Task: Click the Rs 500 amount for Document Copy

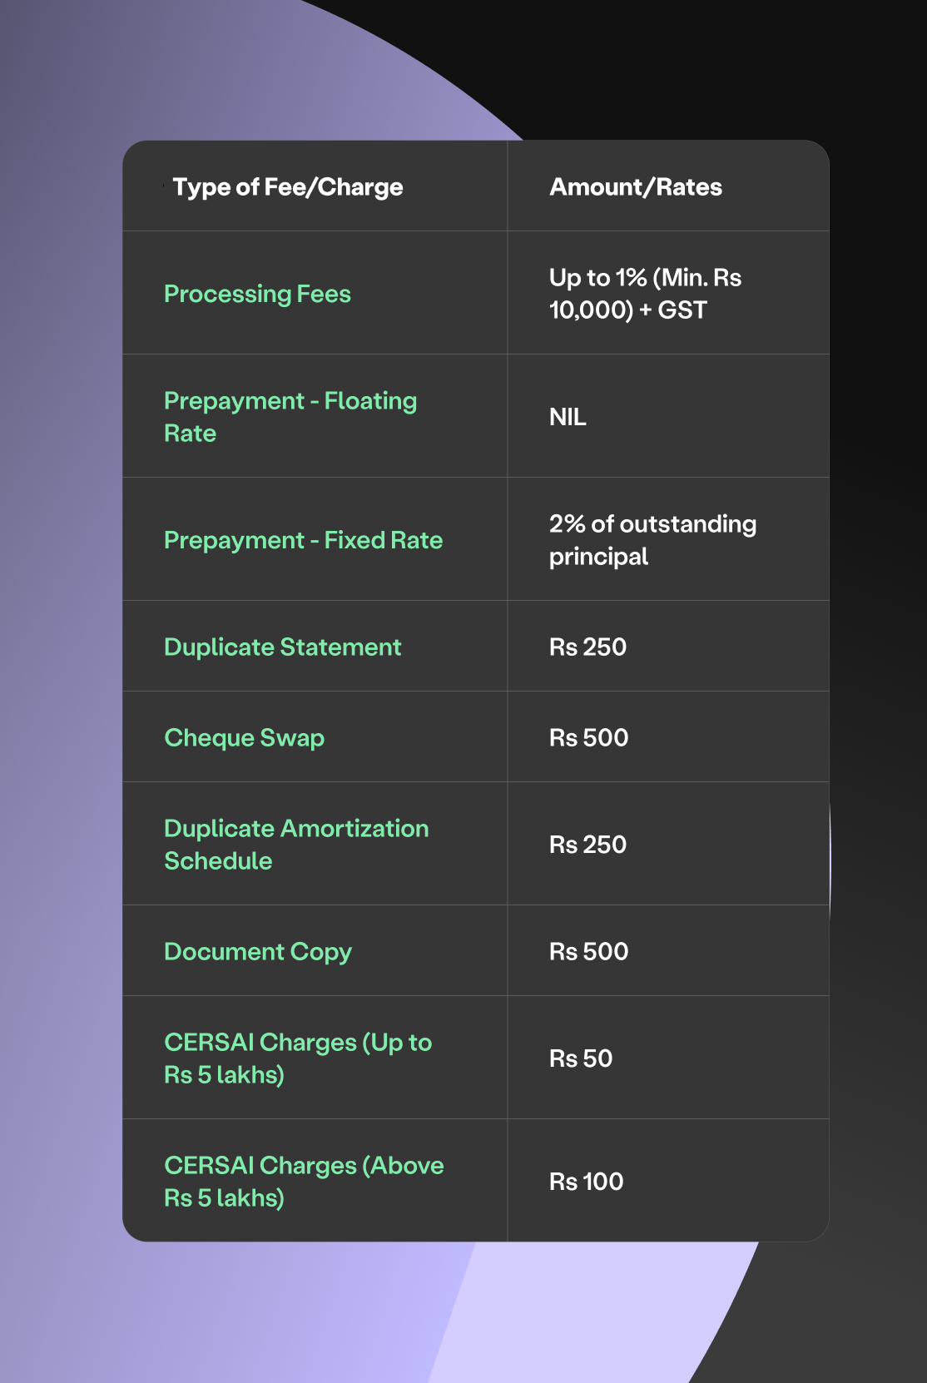Action: [588, 952]
